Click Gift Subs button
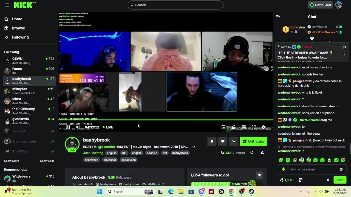Image resolution: width=351 pixels, height=197 pixels. pos(253,141)
